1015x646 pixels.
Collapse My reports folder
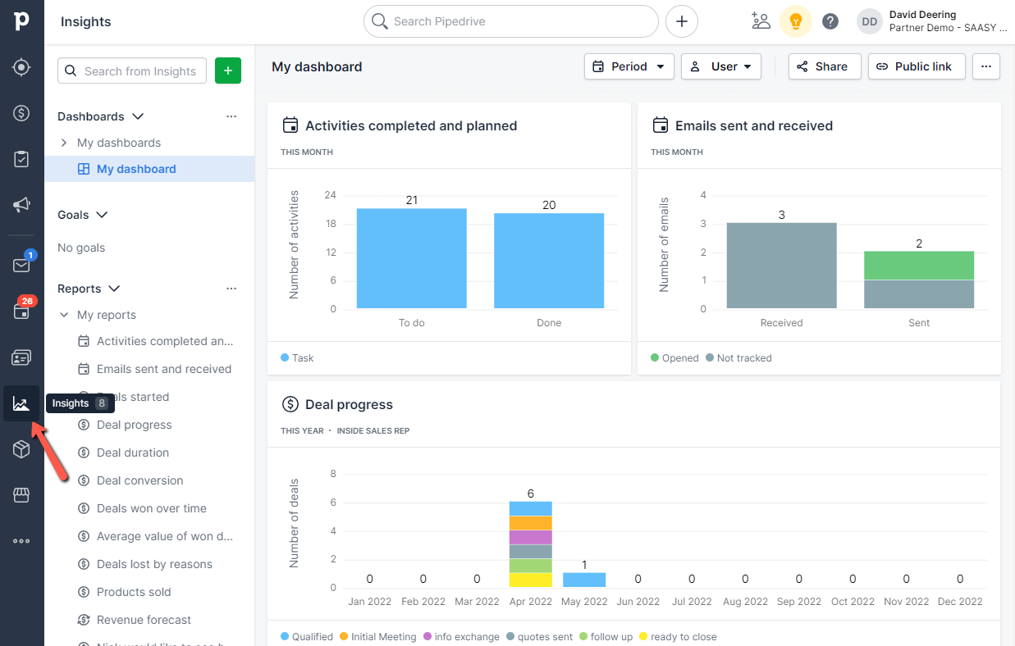[x=64, y=315]
